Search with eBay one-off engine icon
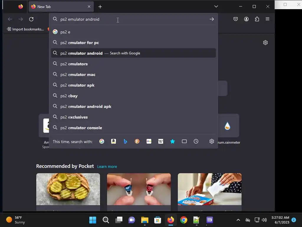Viewport: 302px width, 227px height. (149, 142)
